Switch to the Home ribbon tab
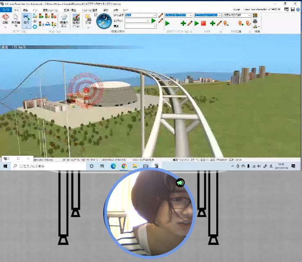 (x=17, y=10)
